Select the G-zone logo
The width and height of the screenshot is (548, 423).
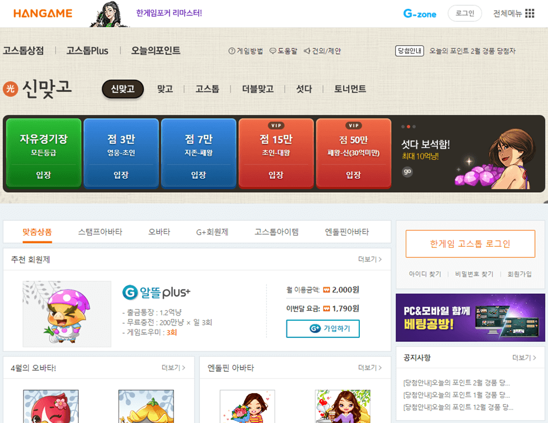(419, 14)
